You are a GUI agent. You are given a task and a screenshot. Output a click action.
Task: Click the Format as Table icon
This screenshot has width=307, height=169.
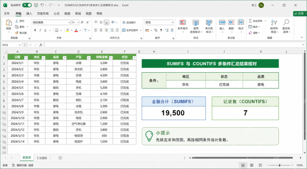pos(196,23)
